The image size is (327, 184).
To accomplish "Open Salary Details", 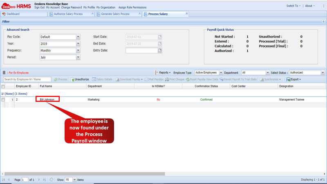I will tap(102, 79).
